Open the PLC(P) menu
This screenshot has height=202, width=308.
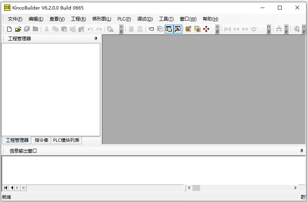pyautogui.click(x=124, y=19)
